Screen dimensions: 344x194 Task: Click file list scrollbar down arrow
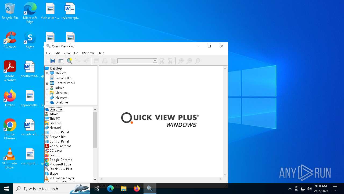coord(95,179)
